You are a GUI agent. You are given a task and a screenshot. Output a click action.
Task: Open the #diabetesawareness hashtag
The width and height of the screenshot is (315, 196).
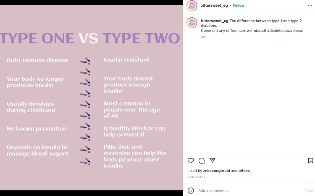click(x=285, y=31)
